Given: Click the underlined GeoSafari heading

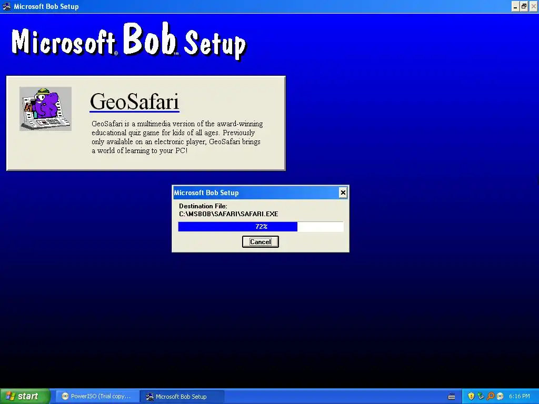Looking at the screenshot, I should (134, 102).
